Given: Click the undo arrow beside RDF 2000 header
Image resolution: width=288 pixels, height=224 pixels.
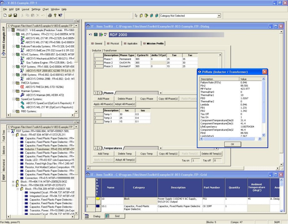Looking at the screenshot, I should click(90, 34).
